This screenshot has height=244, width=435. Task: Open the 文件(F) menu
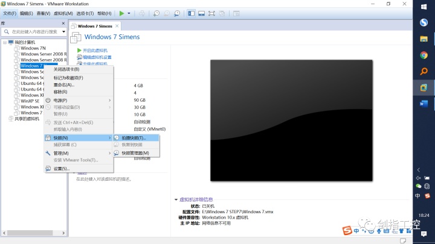pyautogui.click(x=10, y=13)
